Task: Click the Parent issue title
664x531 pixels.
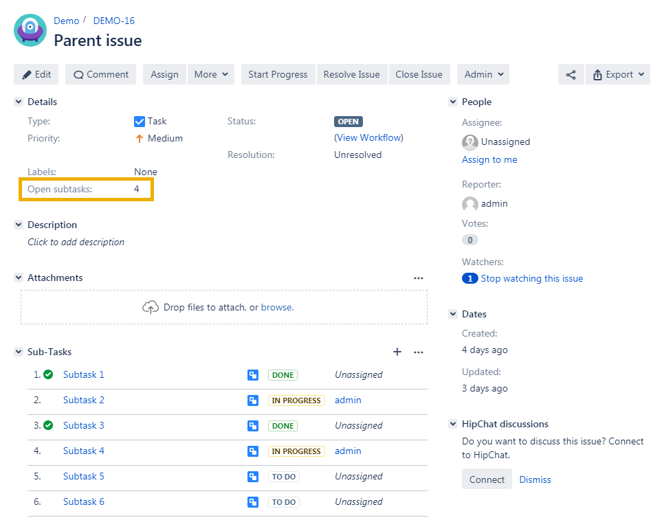Action: point(98,41)
